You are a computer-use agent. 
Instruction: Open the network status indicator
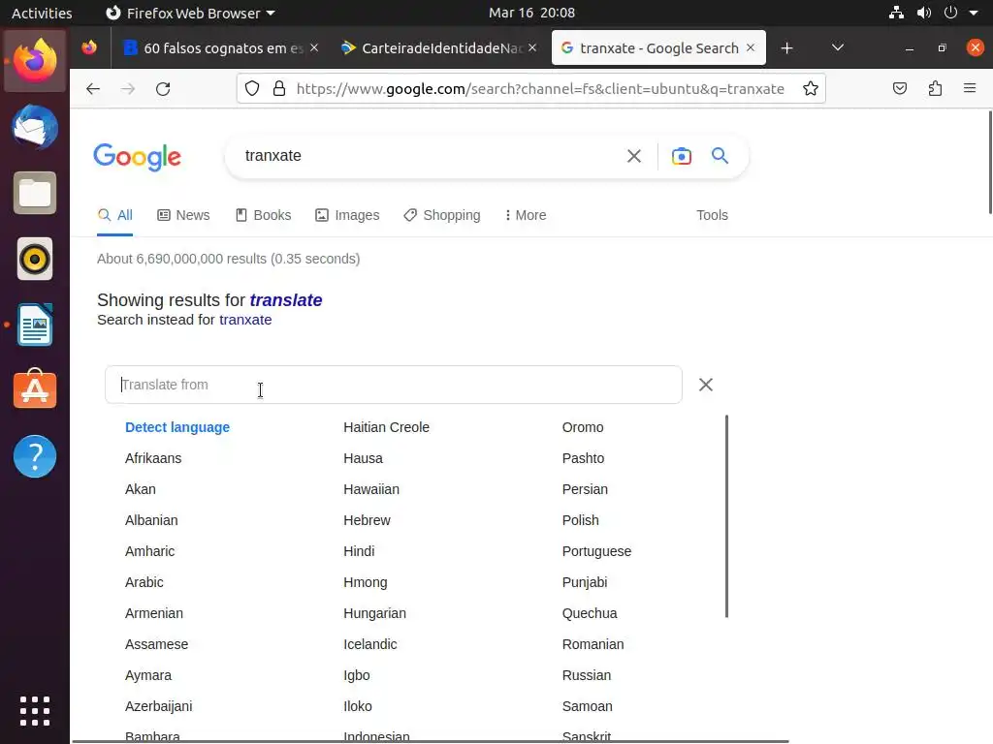click(x=895, y=13)
